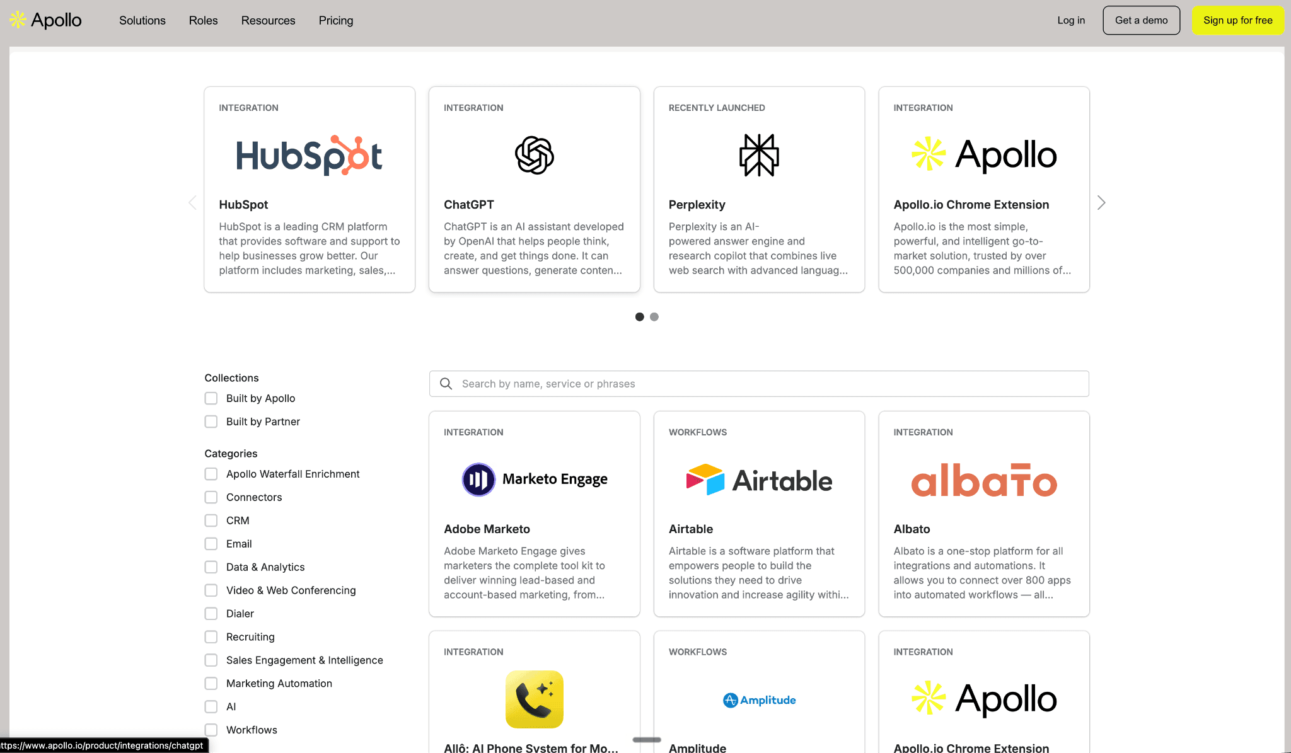Viewport: 1291px width, 753px height.
Task: Click the Marketo Engage logo
Action: click(x=535, y=480)
